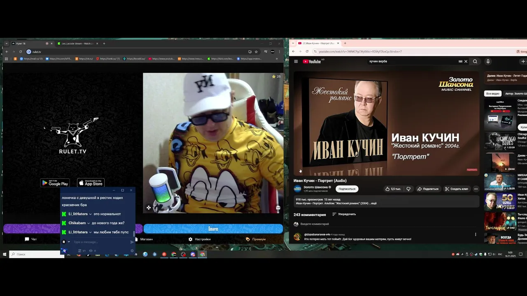
Task: Open Упорядочить comments sort menu
Action: click(344, 214)
